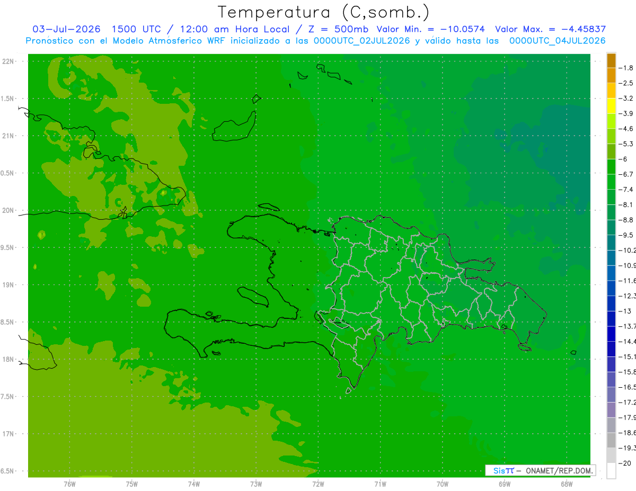Click the "70W" longitude label

pyautogui.click(x=442, y=484)
